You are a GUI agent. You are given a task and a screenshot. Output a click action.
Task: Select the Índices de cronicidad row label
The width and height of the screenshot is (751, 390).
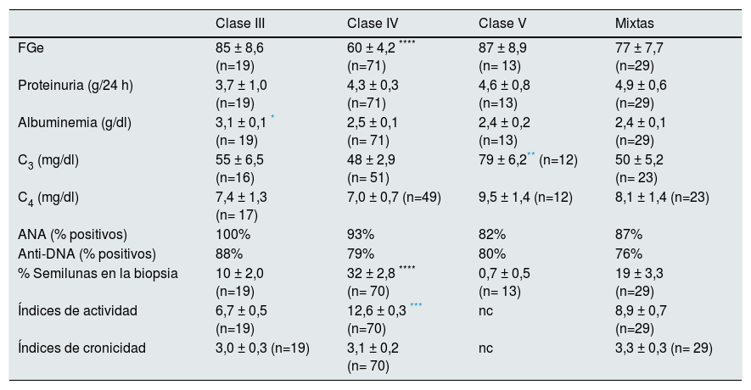(x=81, y=348)
